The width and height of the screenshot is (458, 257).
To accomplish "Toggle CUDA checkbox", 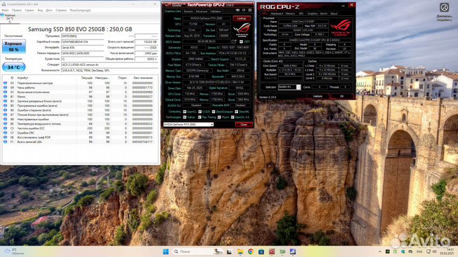I will click(x=200, y=111).
